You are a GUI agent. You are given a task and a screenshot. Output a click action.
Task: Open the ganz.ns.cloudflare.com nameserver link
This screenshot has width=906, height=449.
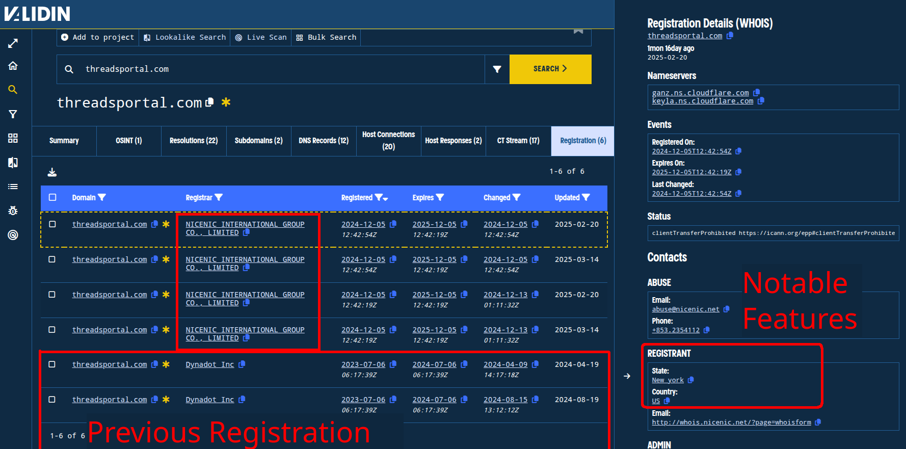coord(700,93)
